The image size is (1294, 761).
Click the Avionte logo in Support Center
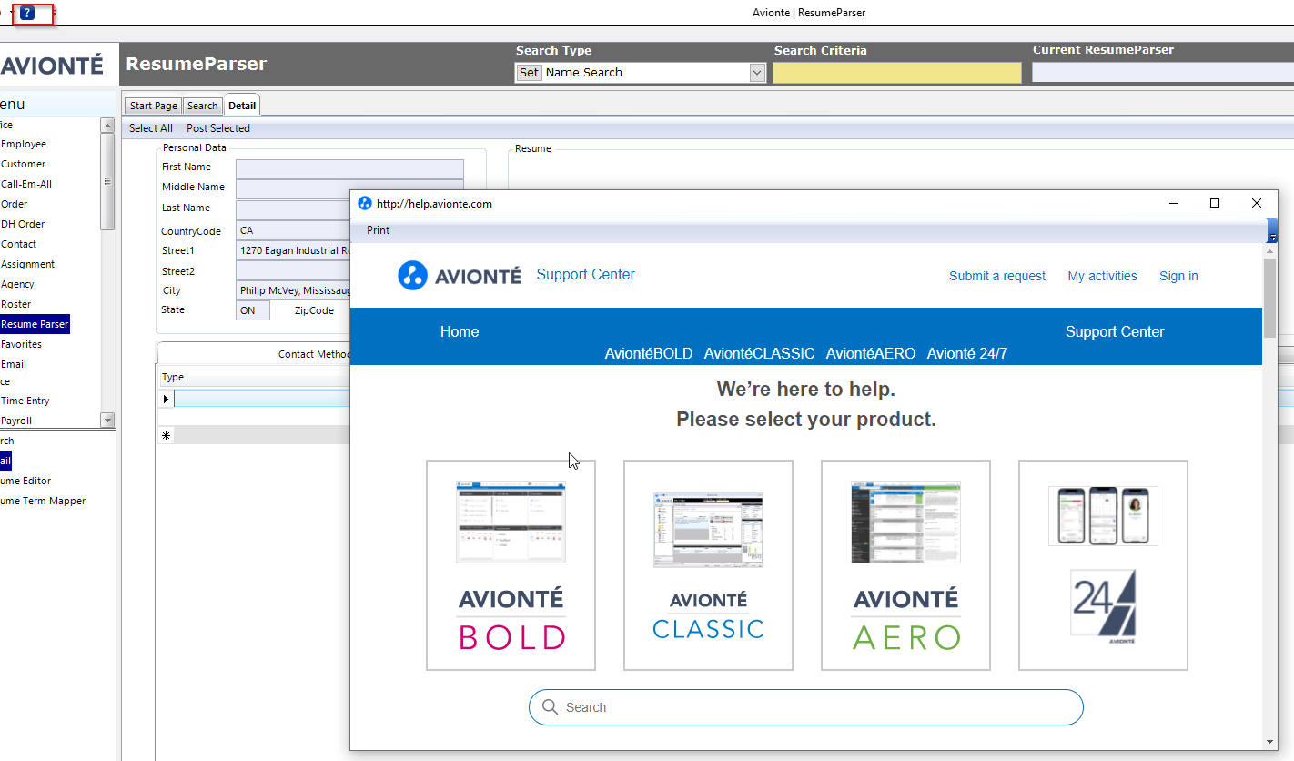[x=460, y=275]
